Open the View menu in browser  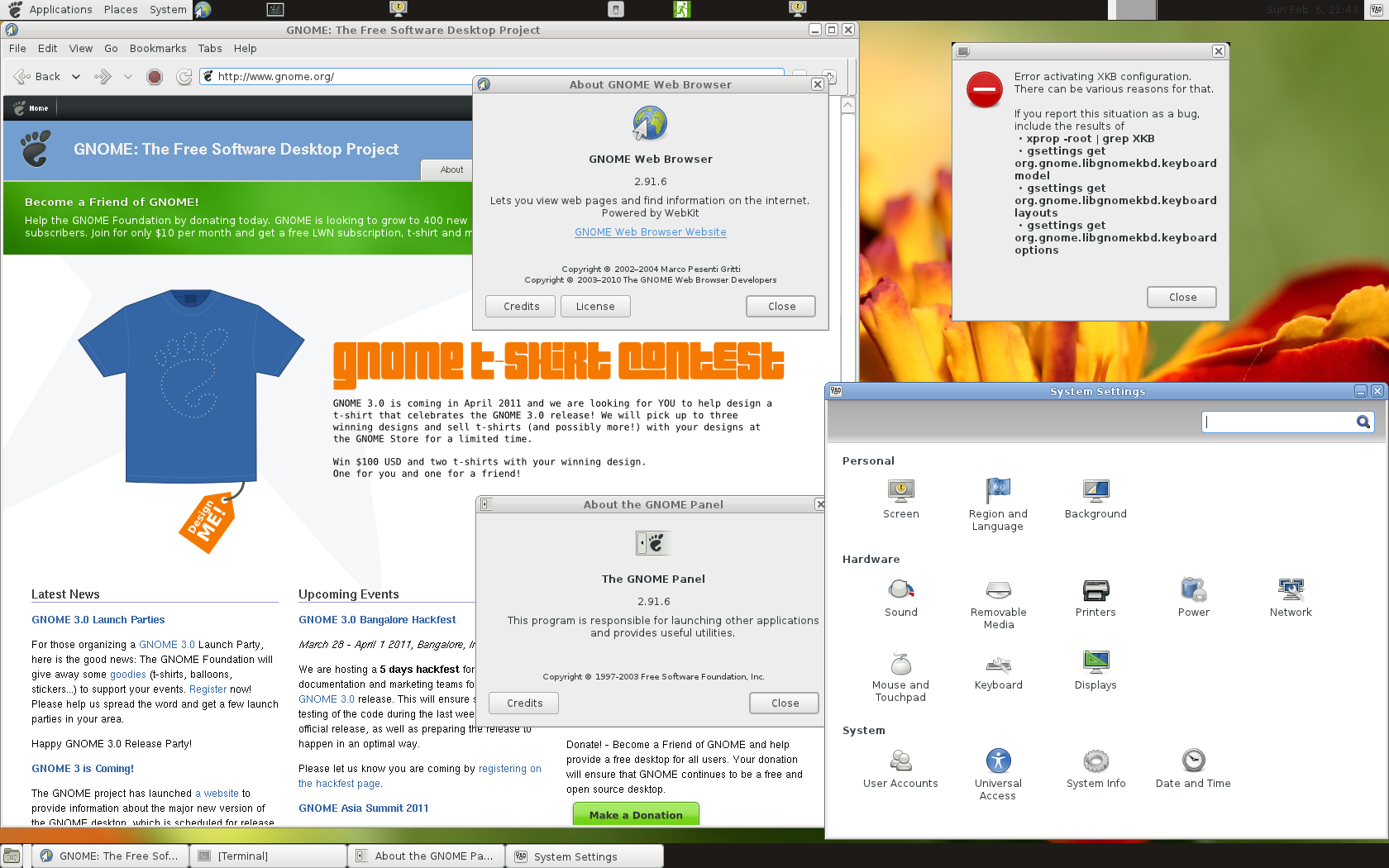click(x=81, y=49)
